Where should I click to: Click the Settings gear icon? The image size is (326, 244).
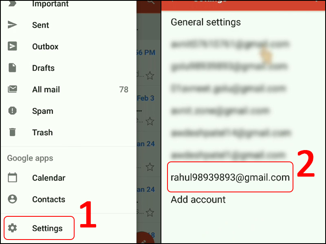12,228
